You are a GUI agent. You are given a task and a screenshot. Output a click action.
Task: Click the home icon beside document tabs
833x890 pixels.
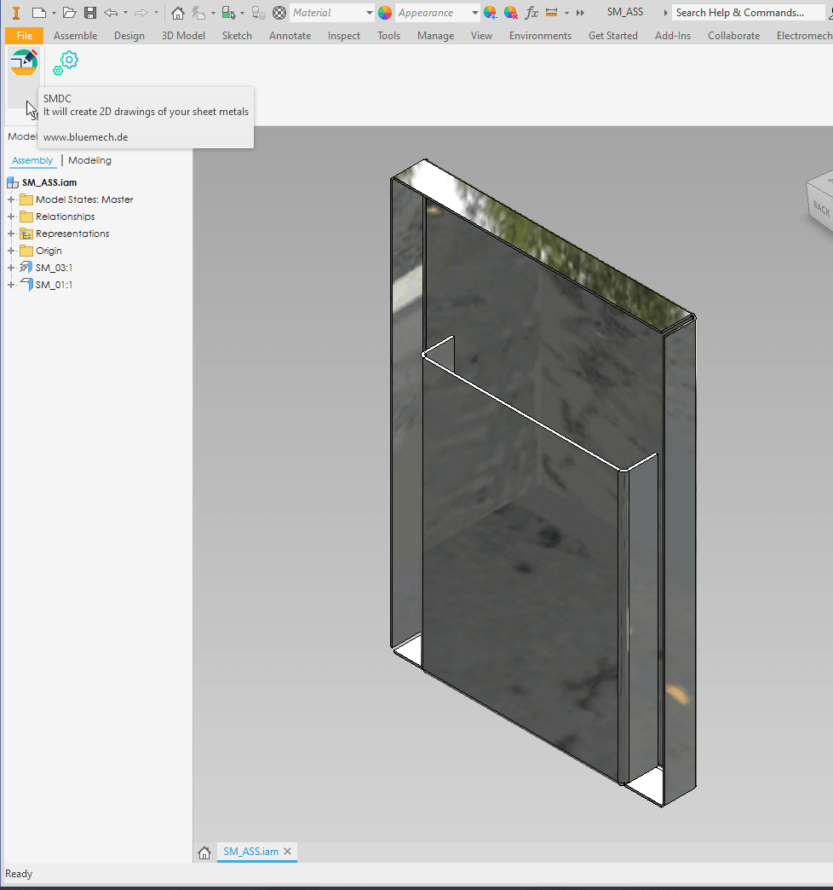(204, 852)
